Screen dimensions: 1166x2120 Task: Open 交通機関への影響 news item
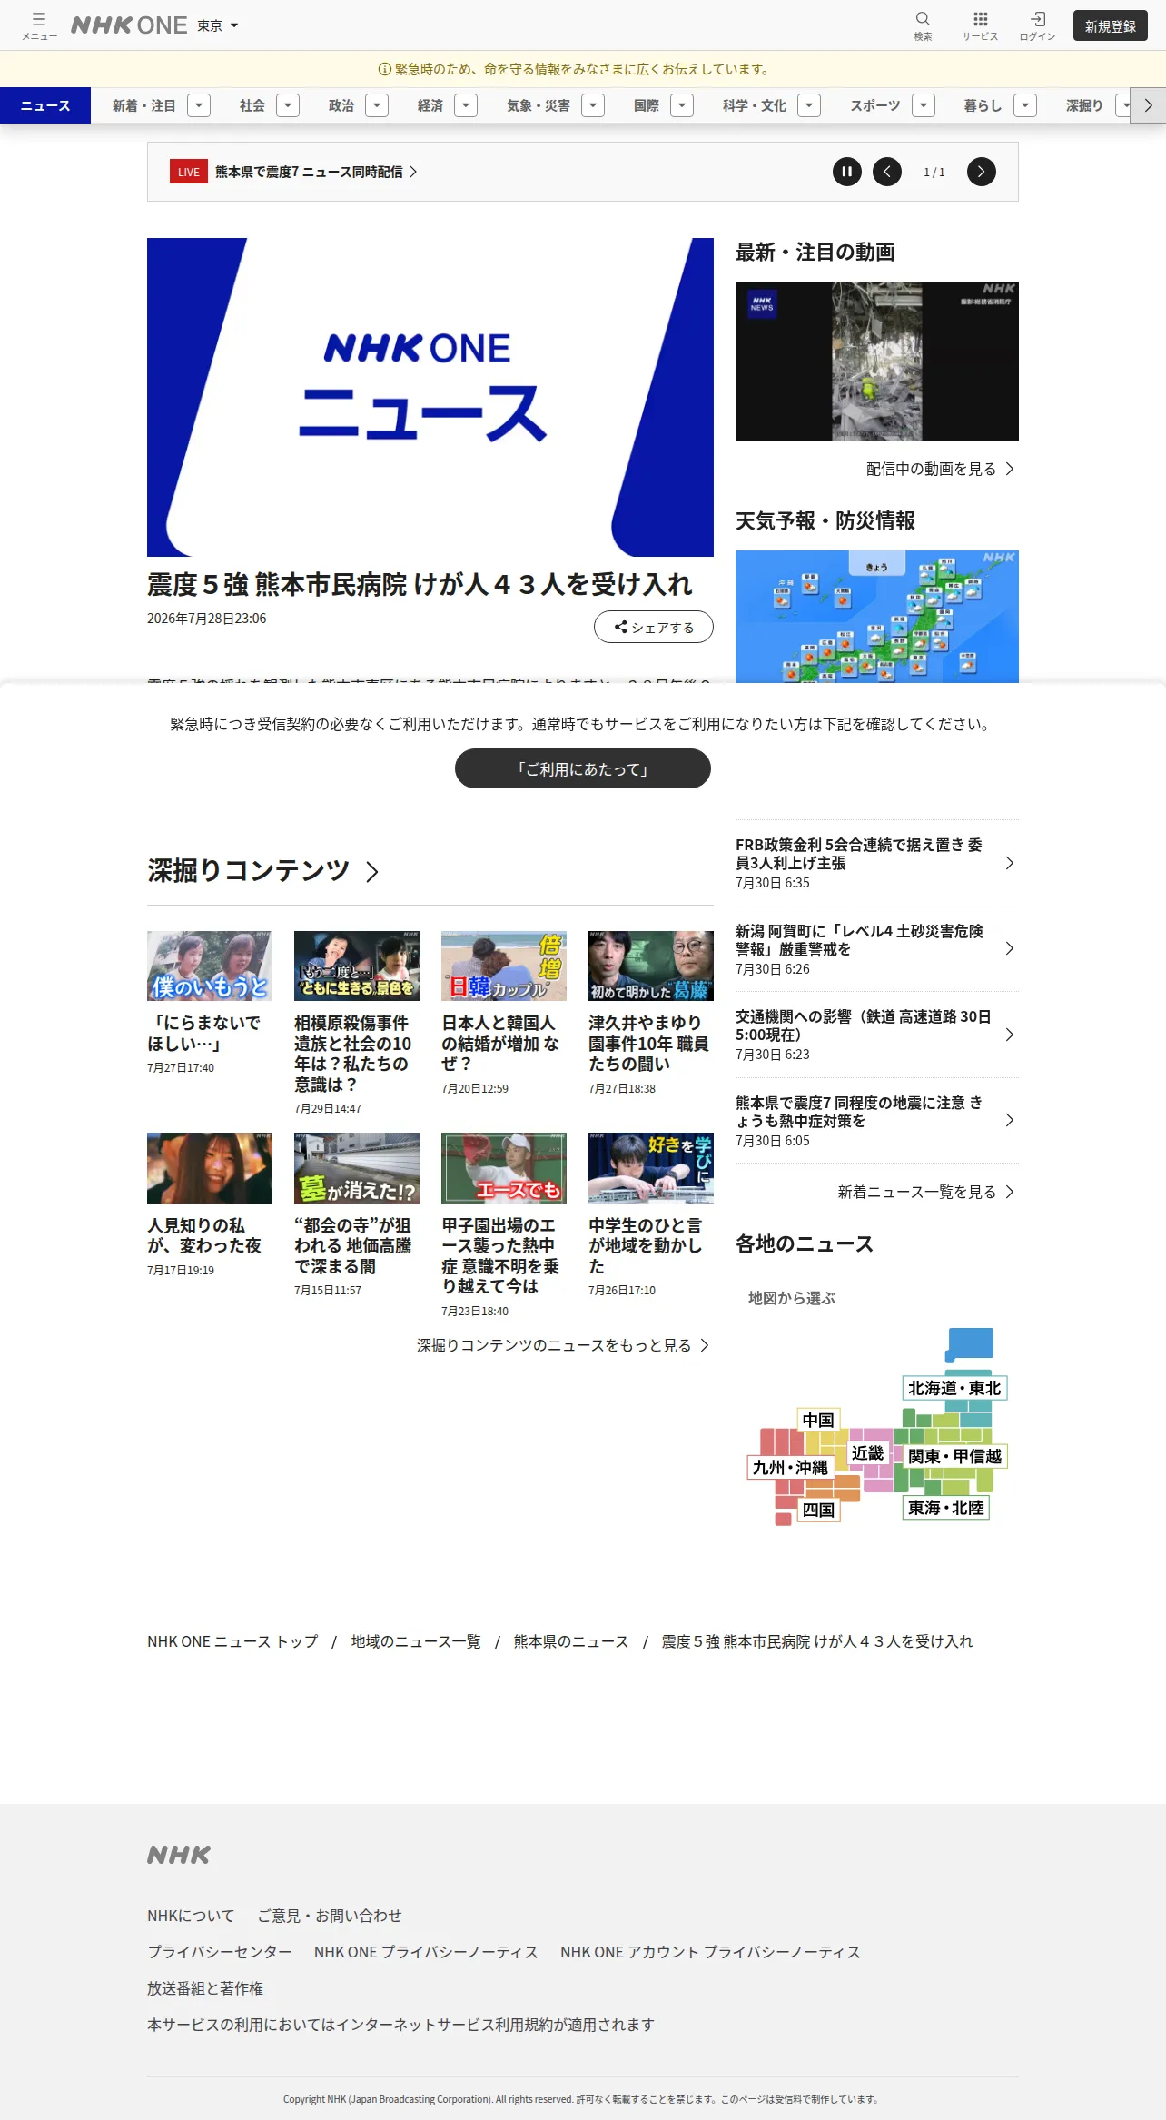pyautogui.click(x=877, y=1035)
